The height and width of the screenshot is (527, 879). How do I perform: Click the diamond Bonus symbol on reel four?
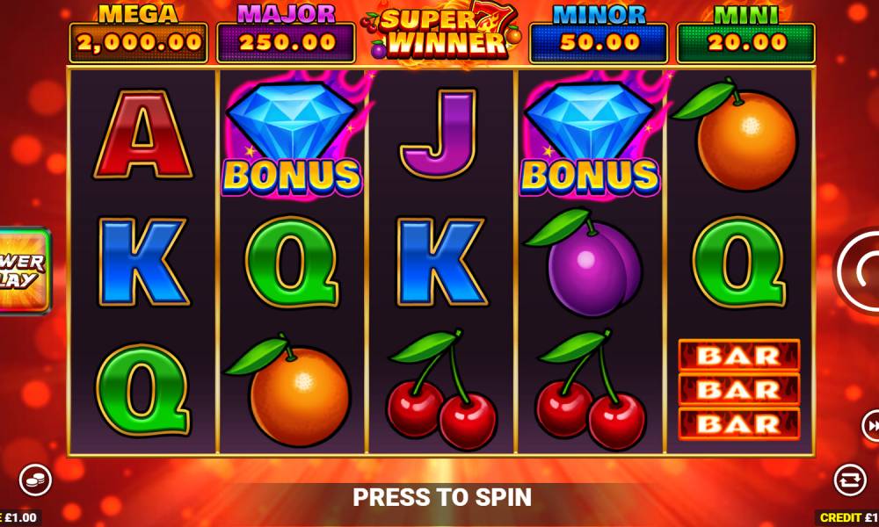click(x=590, y=134)
